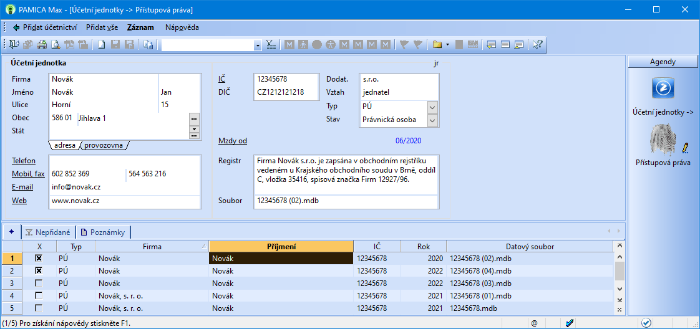
Task: Open print preview with magnifier icon
Action: 56,44
